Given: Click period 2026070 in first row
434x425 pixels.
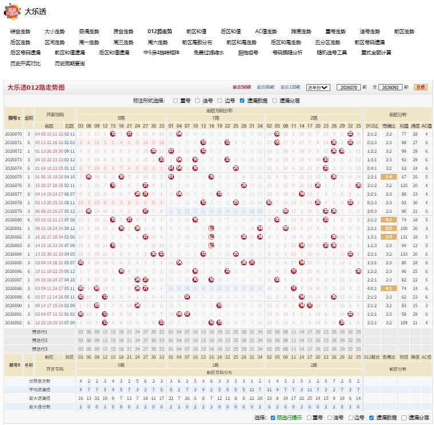Looking at the screenshot, I should [x=13, y=134].
